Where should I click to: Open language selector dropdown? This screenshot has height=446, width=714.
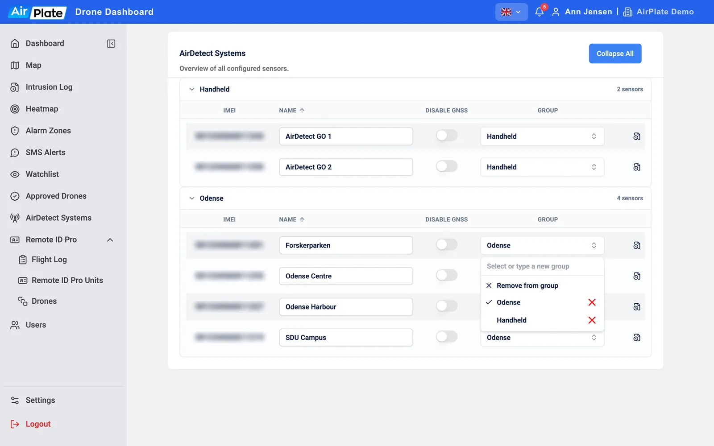tap(511, 12)
